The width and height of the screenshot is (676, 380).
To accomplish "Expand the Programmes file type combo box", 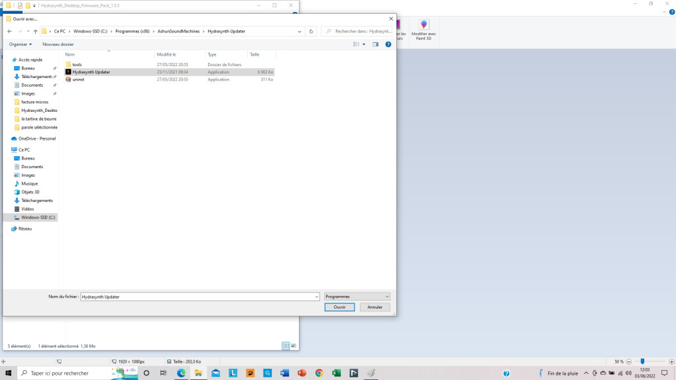I will (x=357, y=297).
